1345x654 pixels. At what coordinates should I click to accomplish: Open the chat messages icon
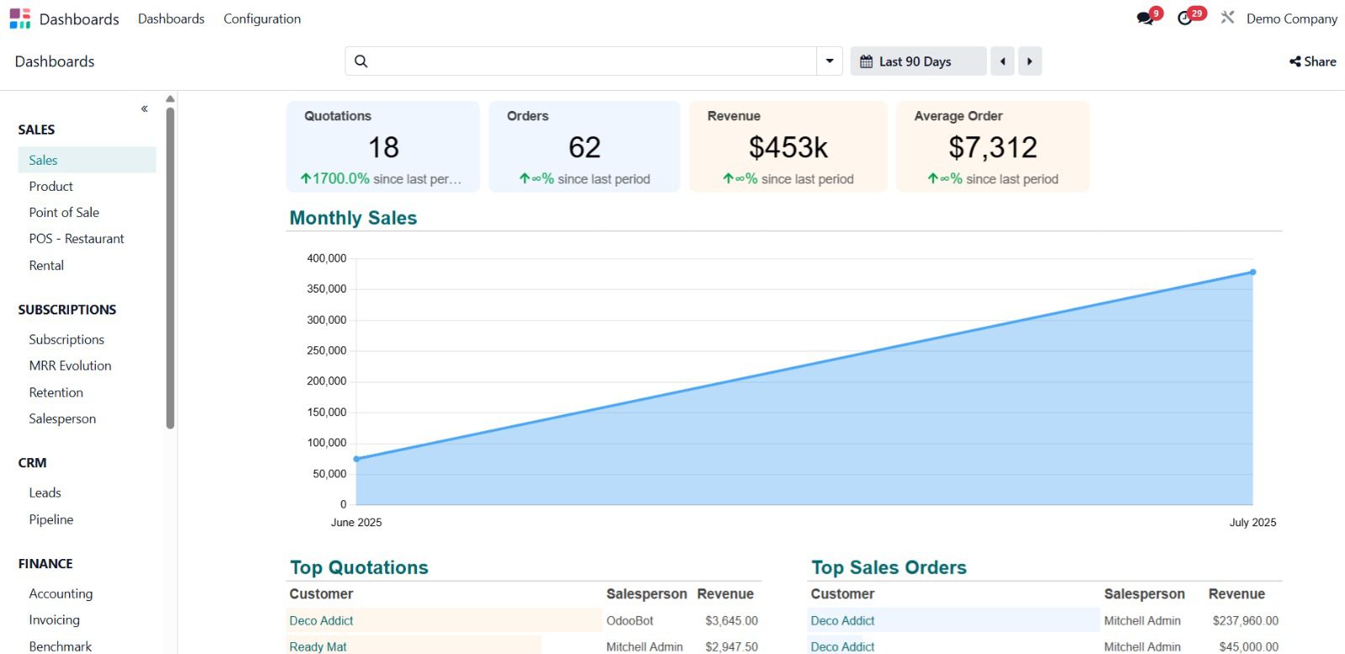coord(1145,18)
